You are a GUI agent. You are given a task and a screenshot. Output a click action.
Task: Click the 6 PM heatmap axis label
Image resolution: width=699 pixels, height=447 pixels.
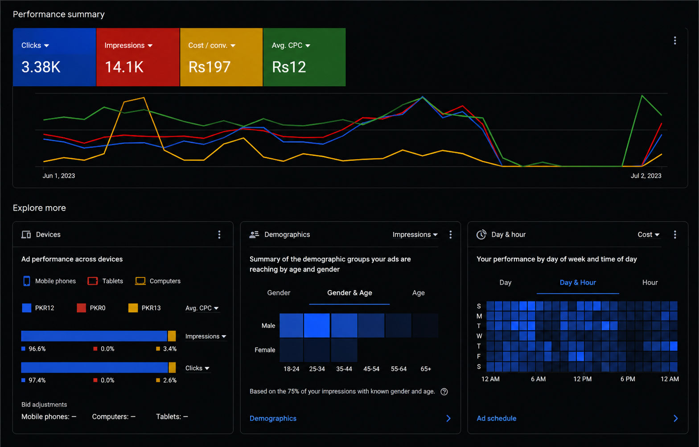point(628,379)
